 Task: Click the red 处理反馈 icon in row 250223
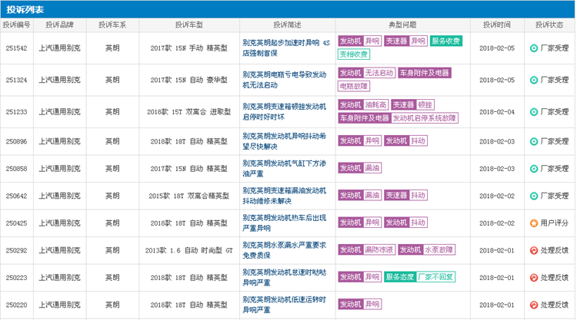point(534,278)
